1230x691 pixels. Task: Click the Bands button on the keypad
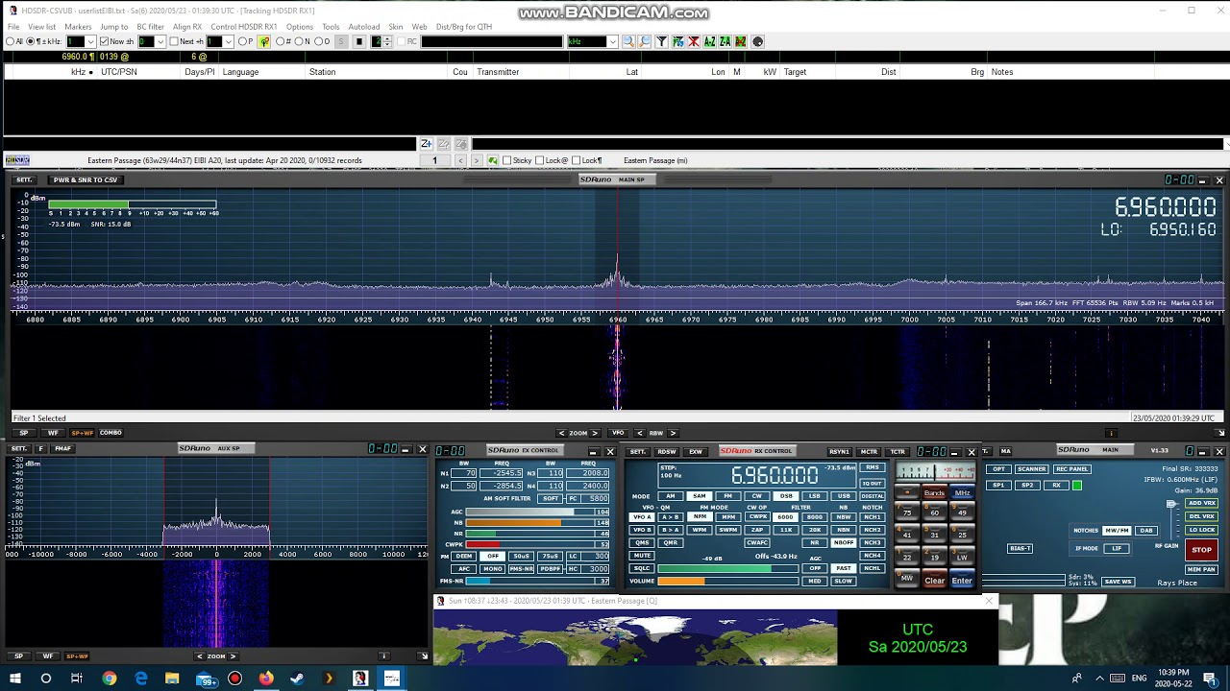coord(934,493)
